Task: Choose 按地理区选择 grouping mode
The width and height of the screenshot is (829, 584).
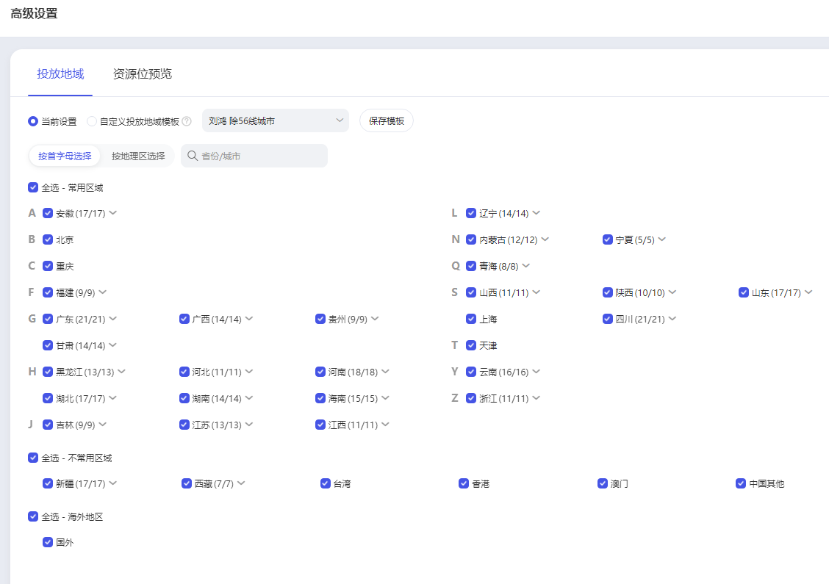Action: [138, 156]
